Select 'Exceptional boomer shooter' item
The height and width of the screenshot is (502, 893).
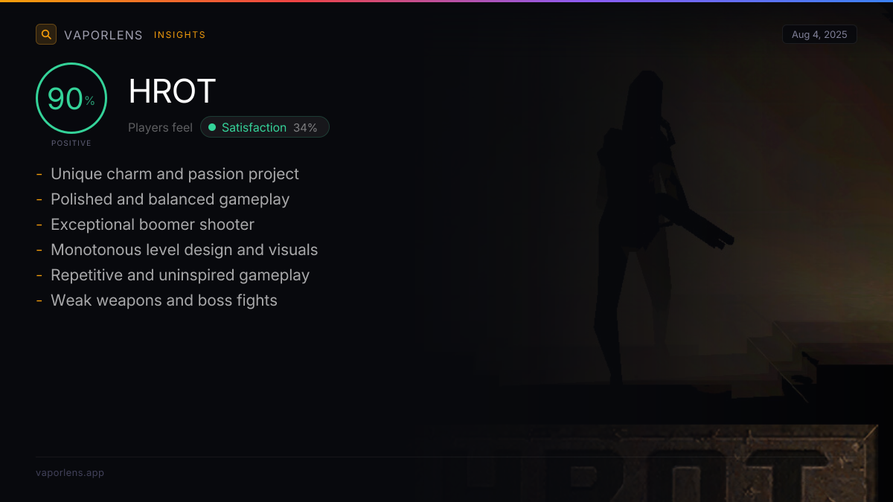coord(153,225)
